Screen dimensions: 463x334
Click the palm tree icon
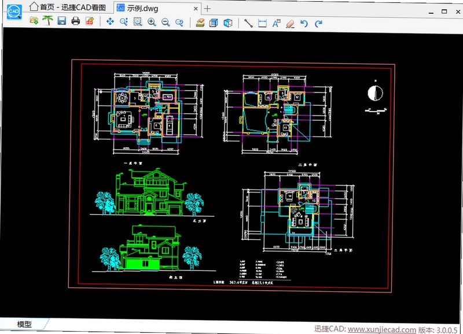pyautogui.click(x=47, y=20)
